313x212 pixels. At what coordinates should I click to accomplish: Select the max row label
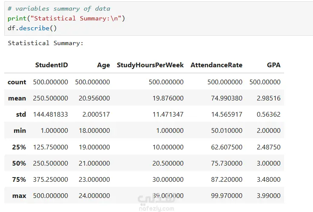pos(19,196)
